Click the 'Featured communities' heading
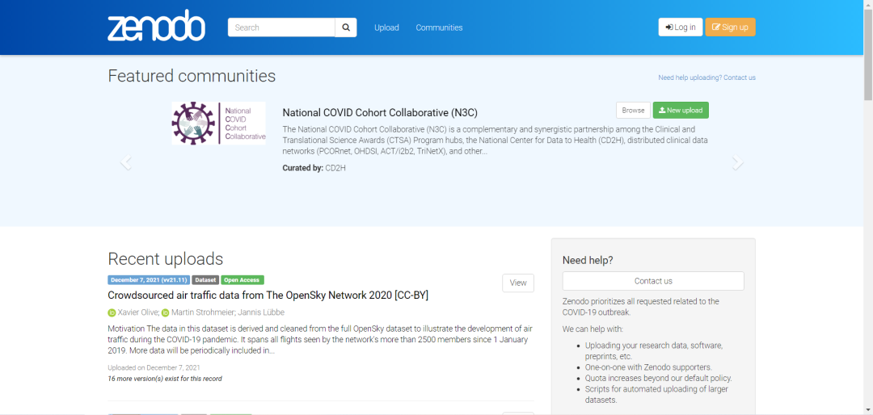Screen dimensions: 873x415 (x=192, y=76)
